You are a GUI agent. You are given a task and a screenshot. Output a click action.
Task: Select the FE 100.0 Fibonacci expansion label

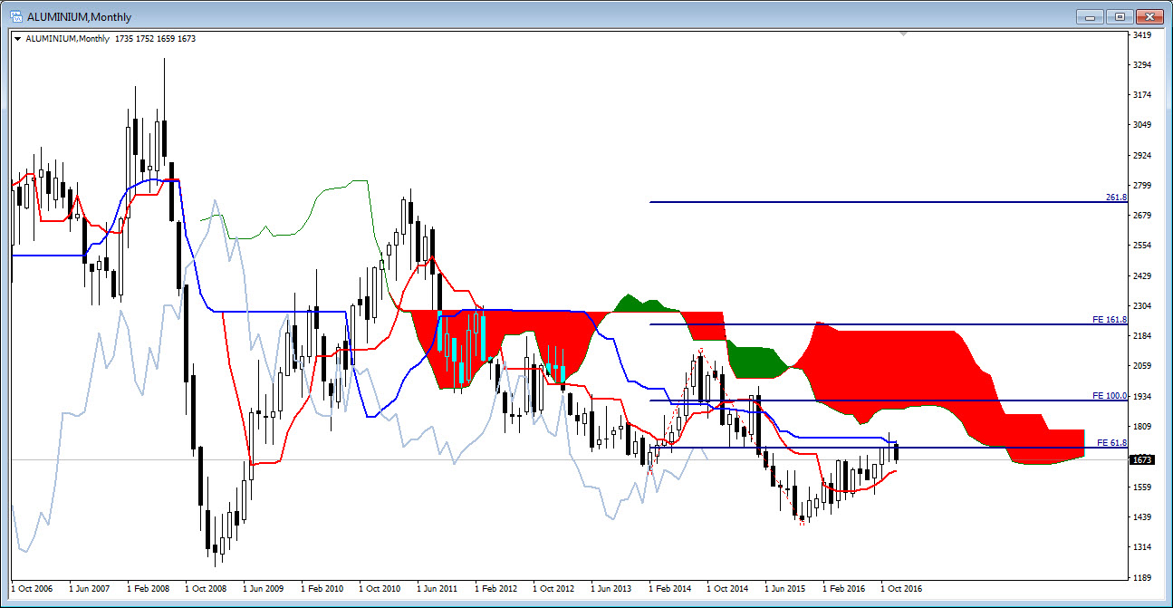(1110, 396)
